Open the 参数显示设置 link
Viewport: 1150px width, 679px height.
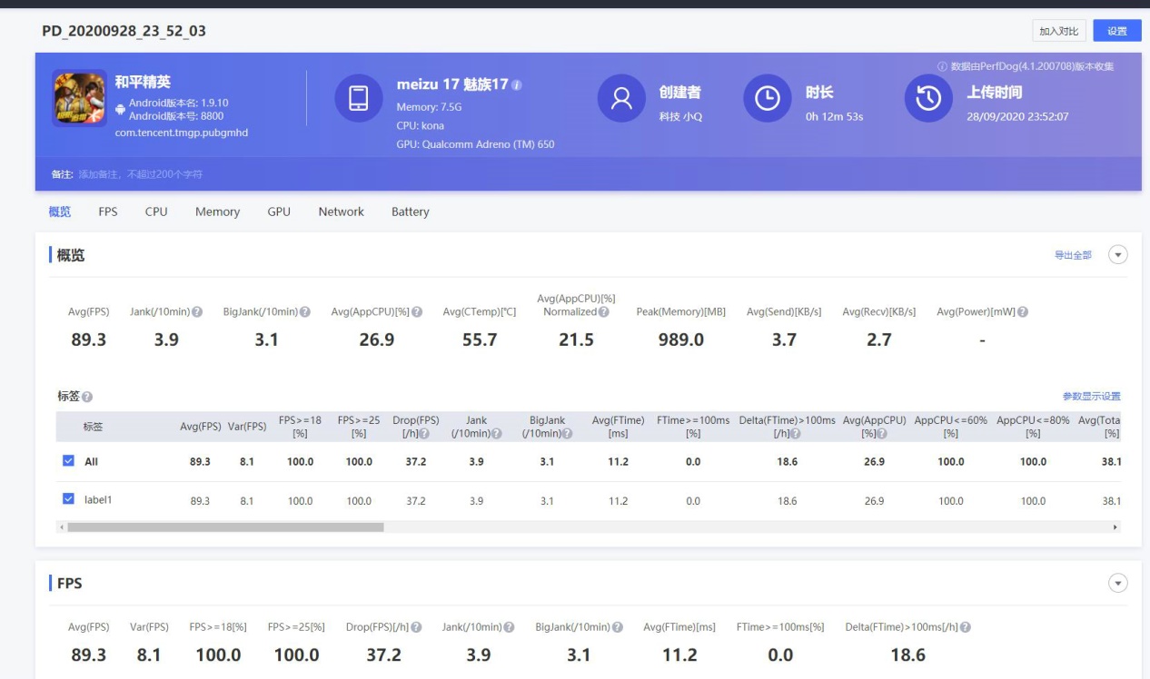1092,397
